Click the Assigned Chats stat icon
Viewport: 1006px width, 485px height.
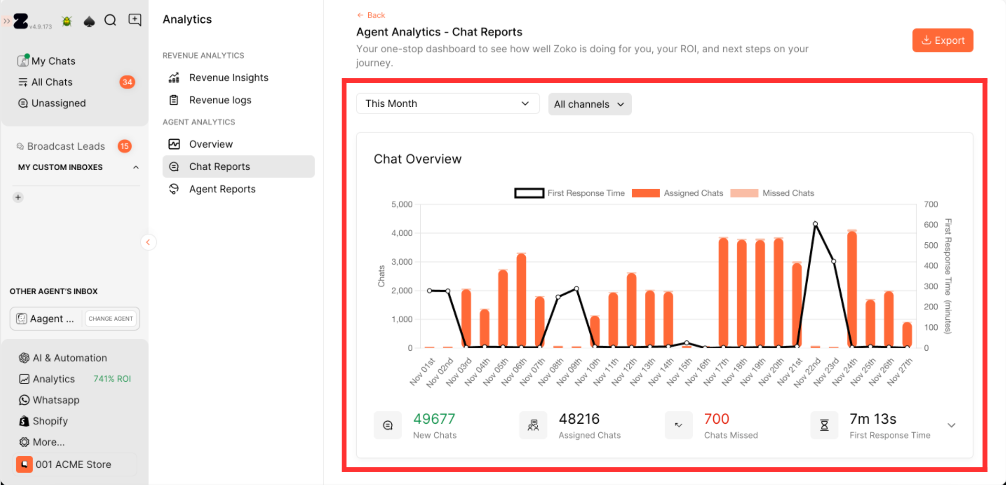click(x=533, y=425)
